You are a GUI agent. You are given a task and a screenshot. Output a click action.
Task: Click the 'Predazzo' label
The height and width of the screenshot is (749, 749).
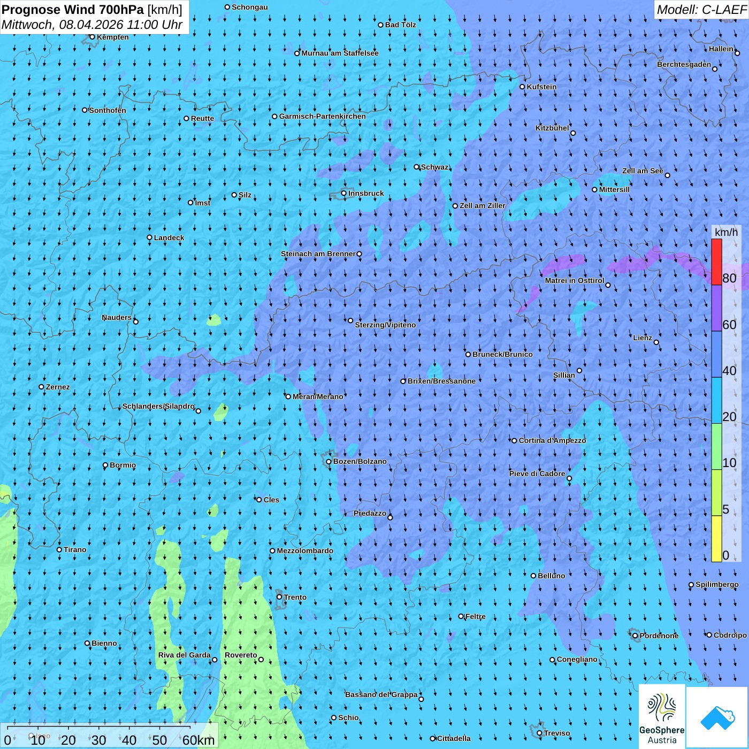pos(370,513)
